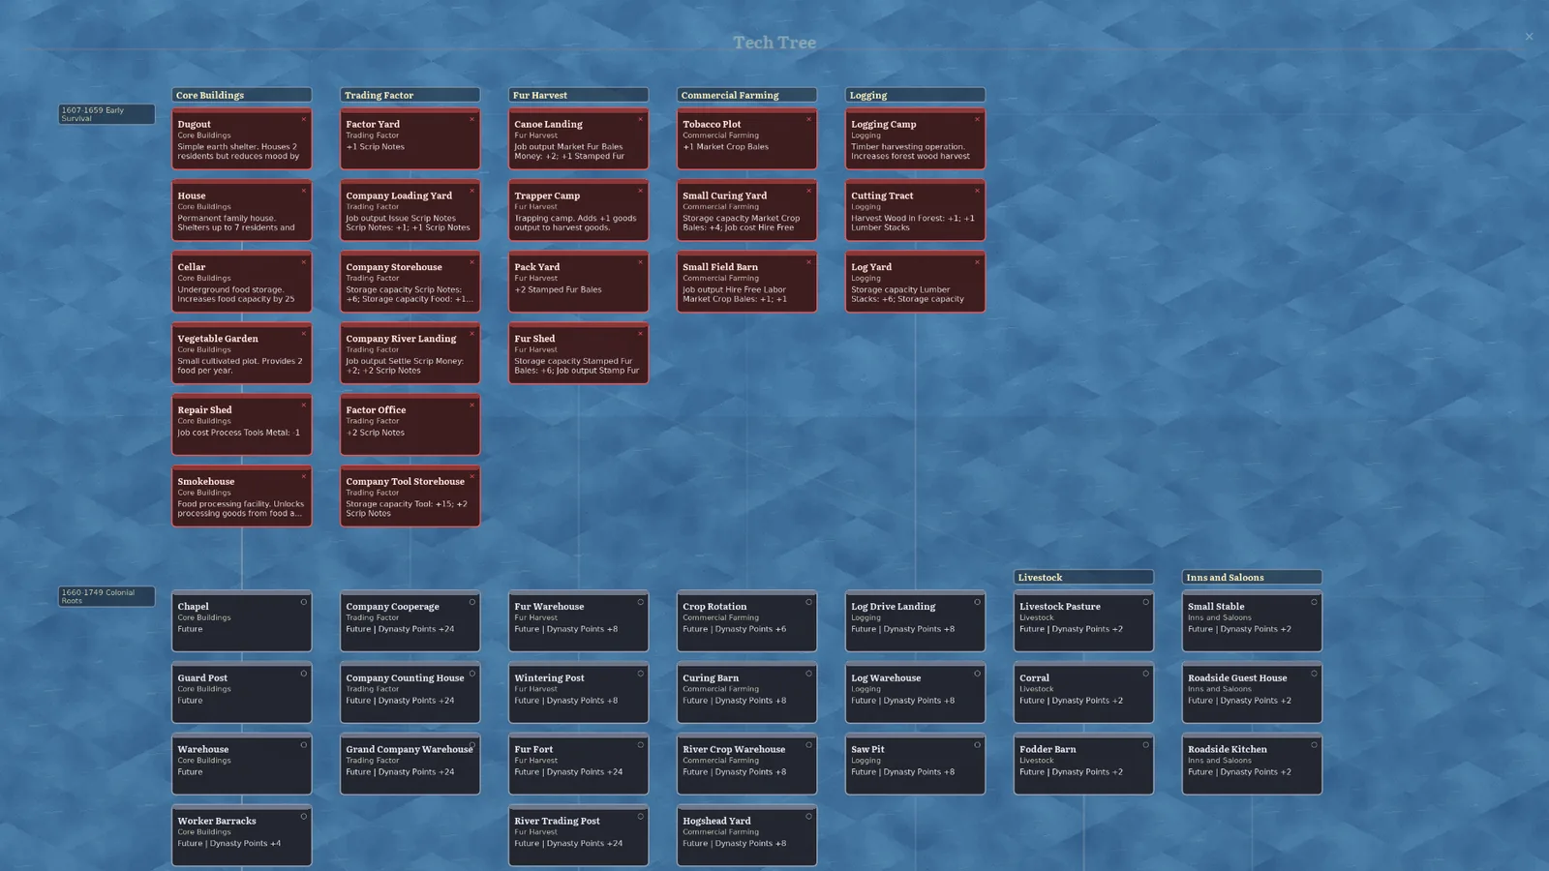Select the Fodder Barn card

1084,765
